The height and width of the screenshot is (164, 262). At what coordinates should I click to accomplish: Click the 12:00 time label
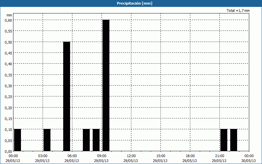click(131, 156)
